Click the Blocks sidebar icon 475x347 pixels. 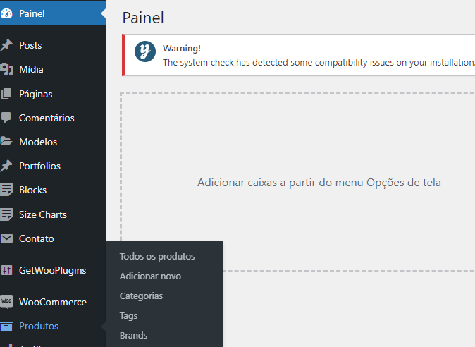point(7,190)
